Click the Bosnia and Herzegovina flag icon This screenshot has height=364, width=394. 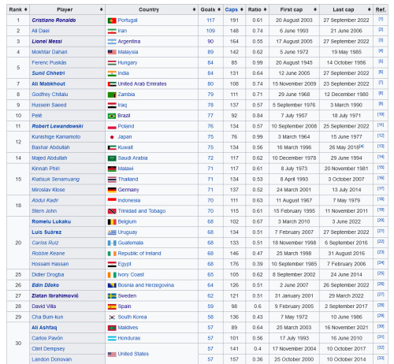tap(112, 285)
